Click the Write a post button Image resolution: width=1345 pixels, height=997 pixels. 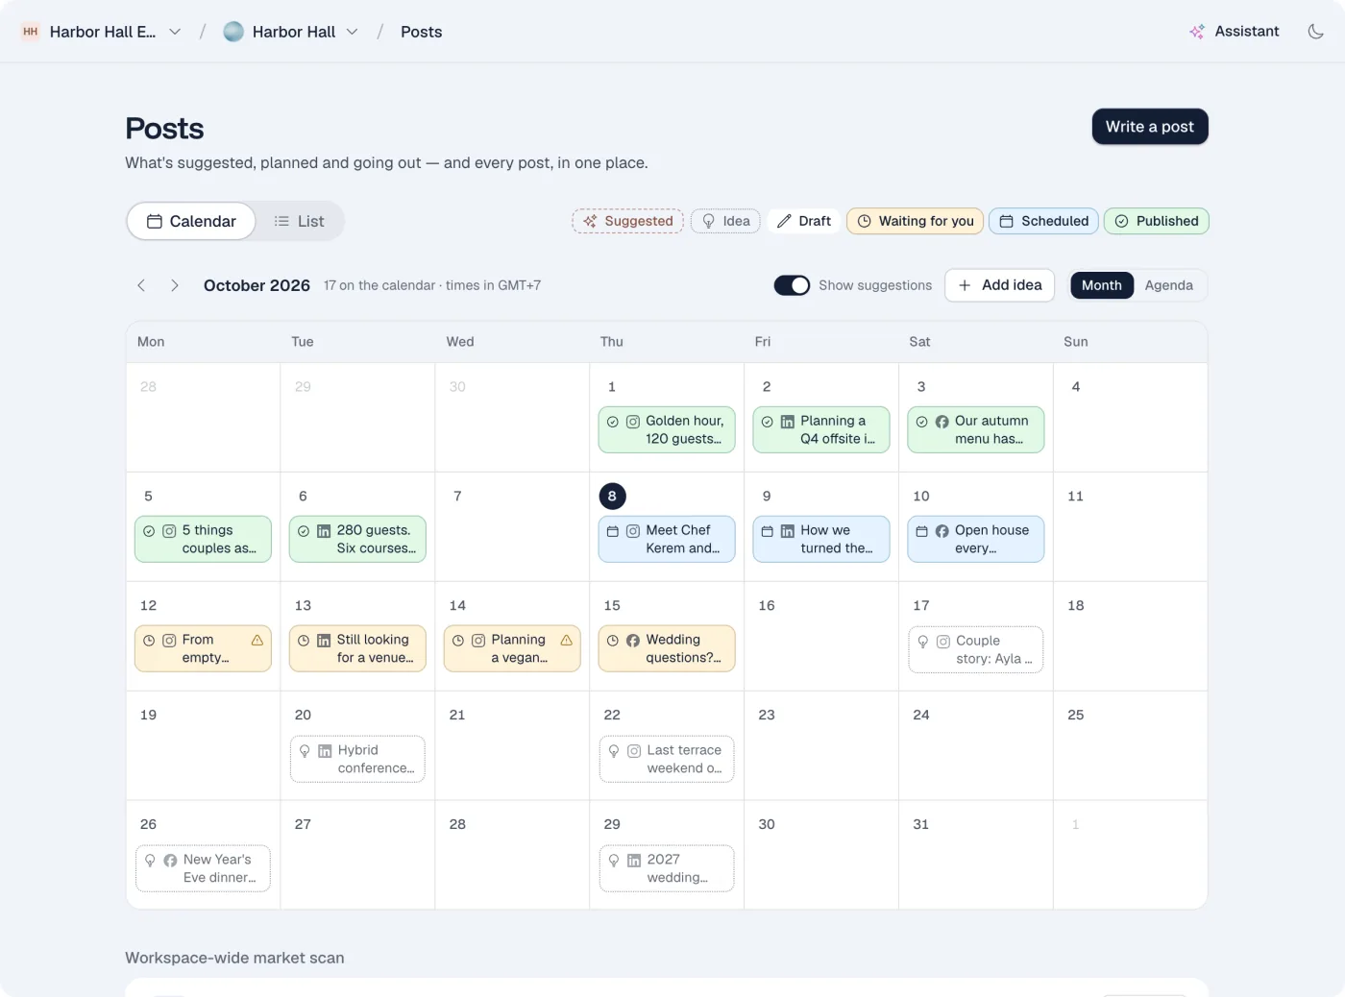tap(1150, 127)
